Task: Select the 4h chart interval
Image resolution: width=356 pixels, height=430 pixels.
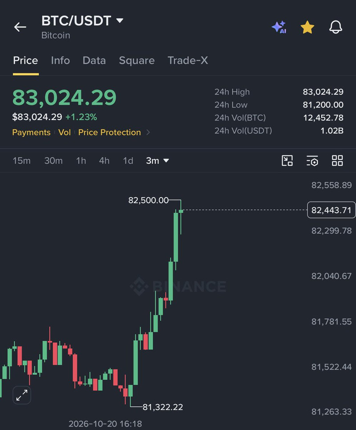Action: coord(104,160)
